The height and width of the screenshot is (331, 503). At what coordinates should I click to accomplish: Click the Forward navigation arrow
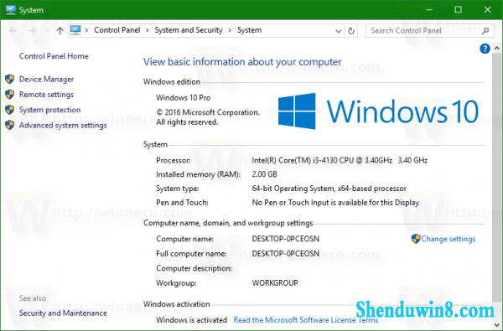pos(32,31)
